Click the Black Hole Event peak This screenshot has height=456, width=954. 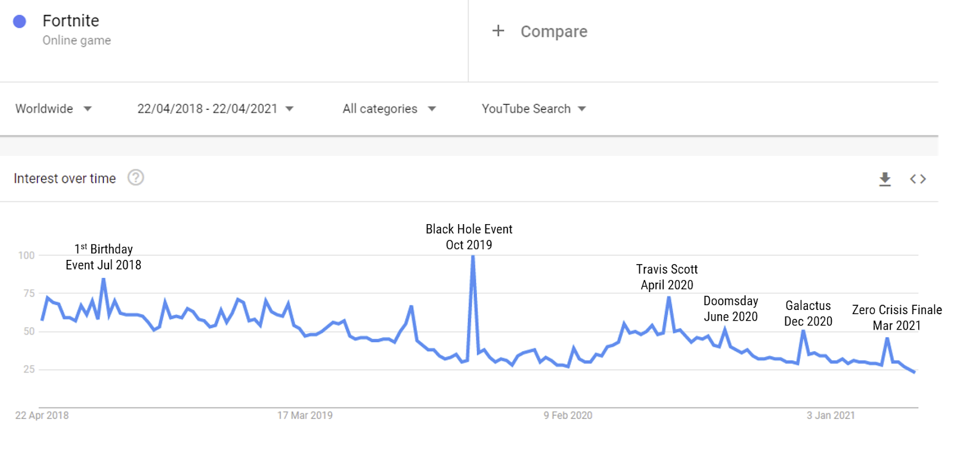[x=473, y=256]
